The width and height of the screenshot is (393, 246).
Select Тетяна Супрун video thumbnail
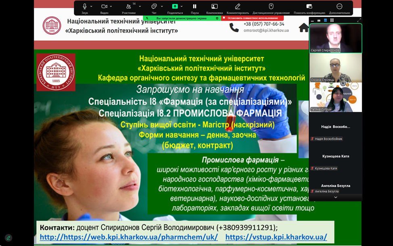[336, 97]
